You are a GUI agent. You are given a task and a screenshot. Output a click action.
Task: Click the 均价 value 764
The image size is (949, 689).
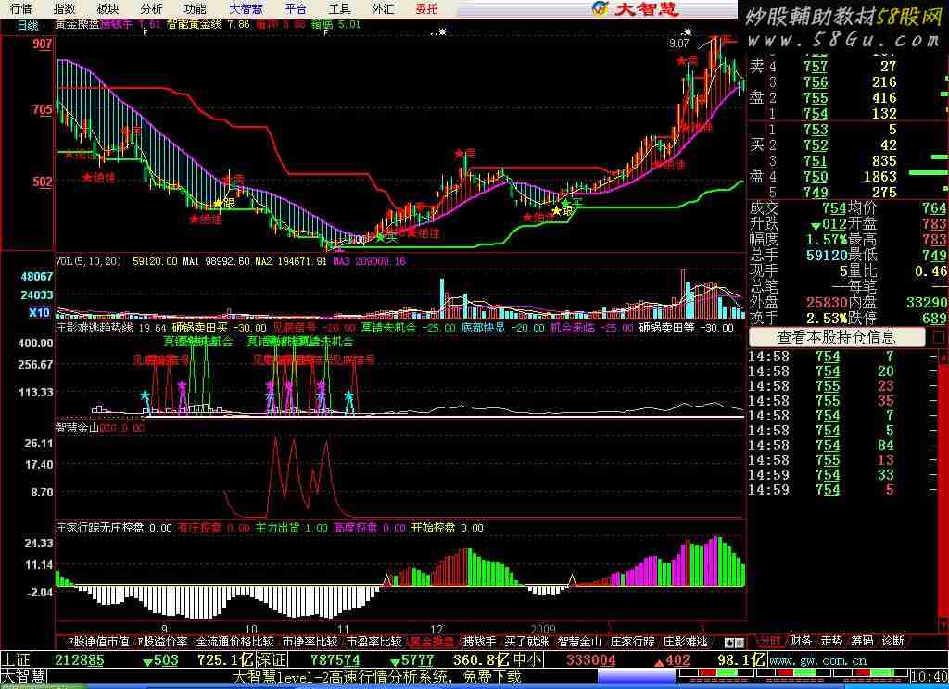coord(934,208)
